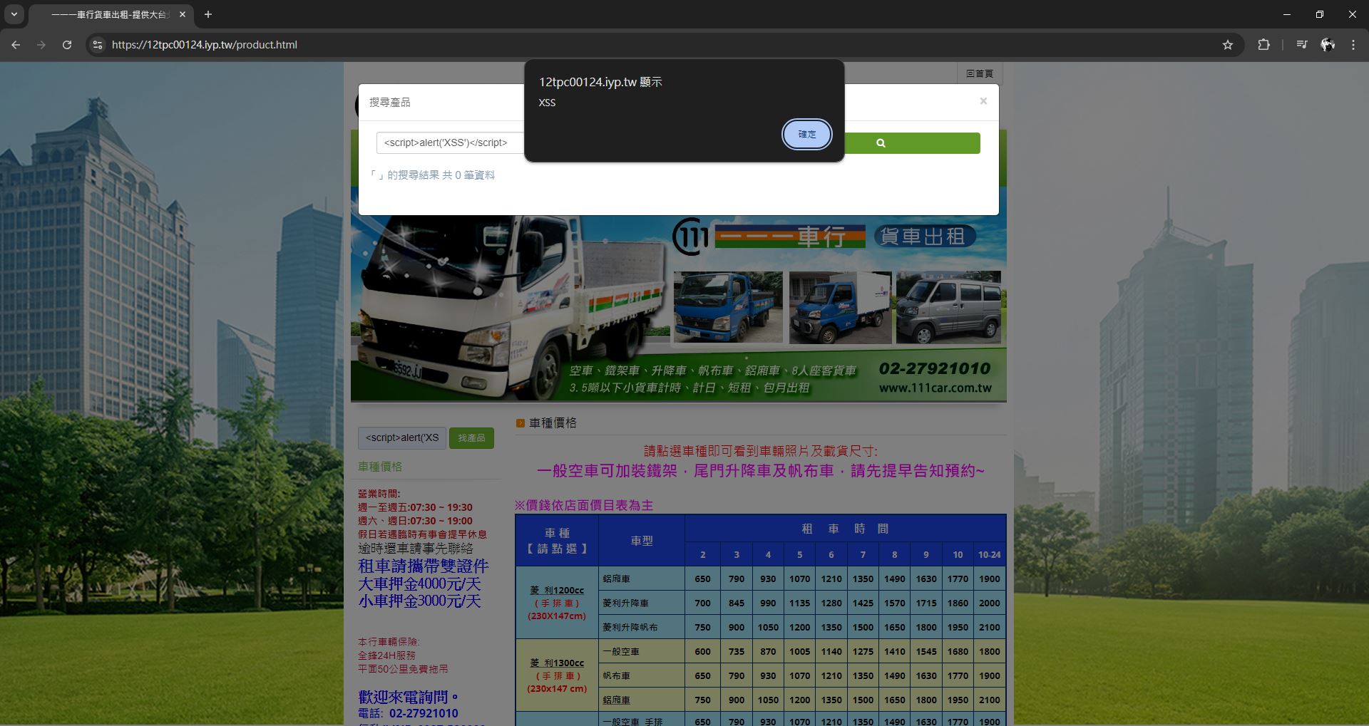This screenshot has width=1369, height=726.
Task: Select the 一一一車行貨車出租 browser tab
Action: pyautogui.click(x=111, y=14)
